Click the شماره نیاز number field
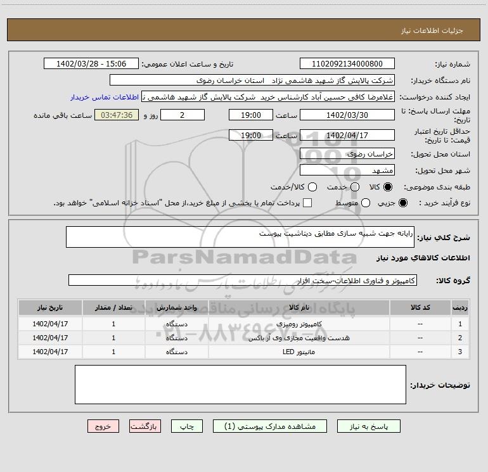 point(347,64)
